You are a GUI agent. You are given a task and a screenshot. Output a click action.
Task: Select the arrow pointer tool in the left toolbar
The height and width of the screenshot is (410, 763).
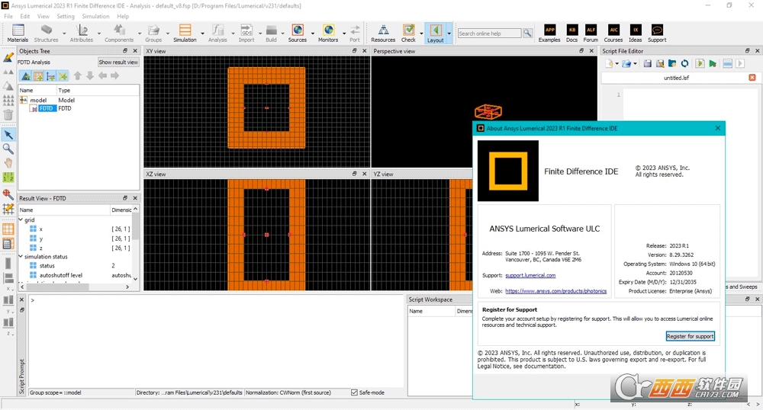coord(8,135)
